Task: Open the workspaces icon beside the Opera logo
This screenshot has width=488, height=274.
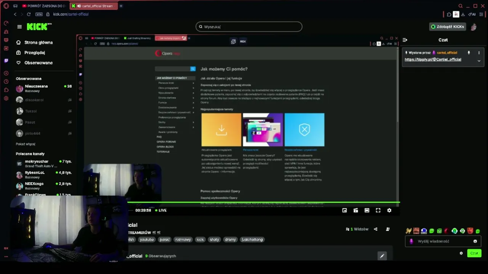Action: point(15,6)
